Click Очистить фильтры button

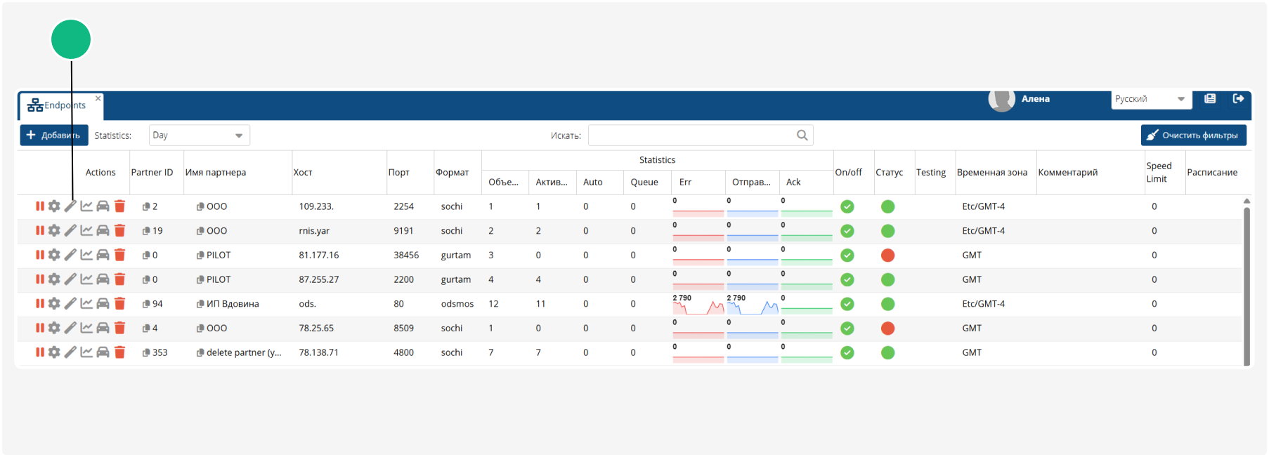(x=1193, y=135)
